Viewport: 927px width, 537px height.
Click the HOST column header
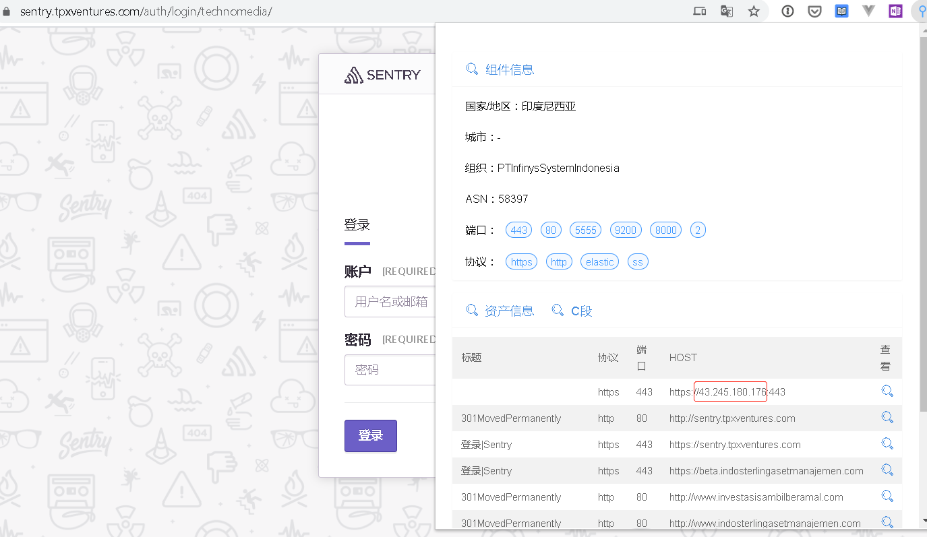point(683,358)
